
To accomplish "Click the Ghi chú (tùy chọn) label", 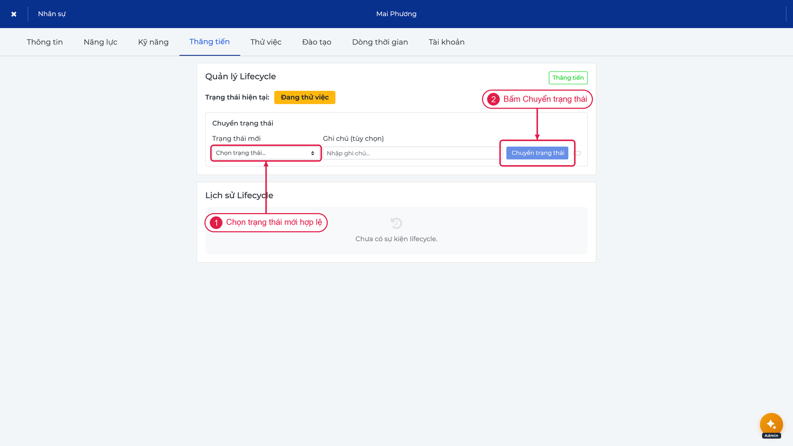I will (x=353, y=139).
